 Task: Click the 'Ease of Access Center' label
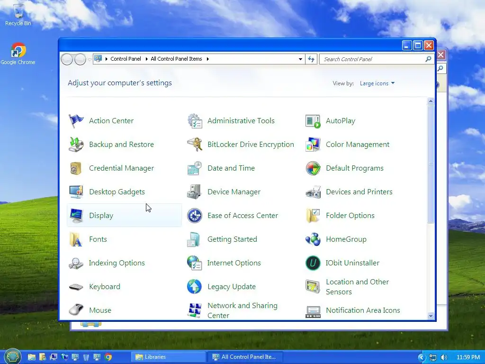click(x=243, y=216)
